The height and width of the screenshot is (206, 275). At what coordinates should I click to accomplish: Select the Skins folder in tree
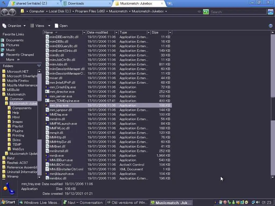tap(16, 140)
